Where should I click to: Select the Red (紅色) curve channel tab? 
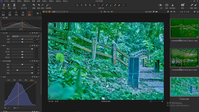20,80
